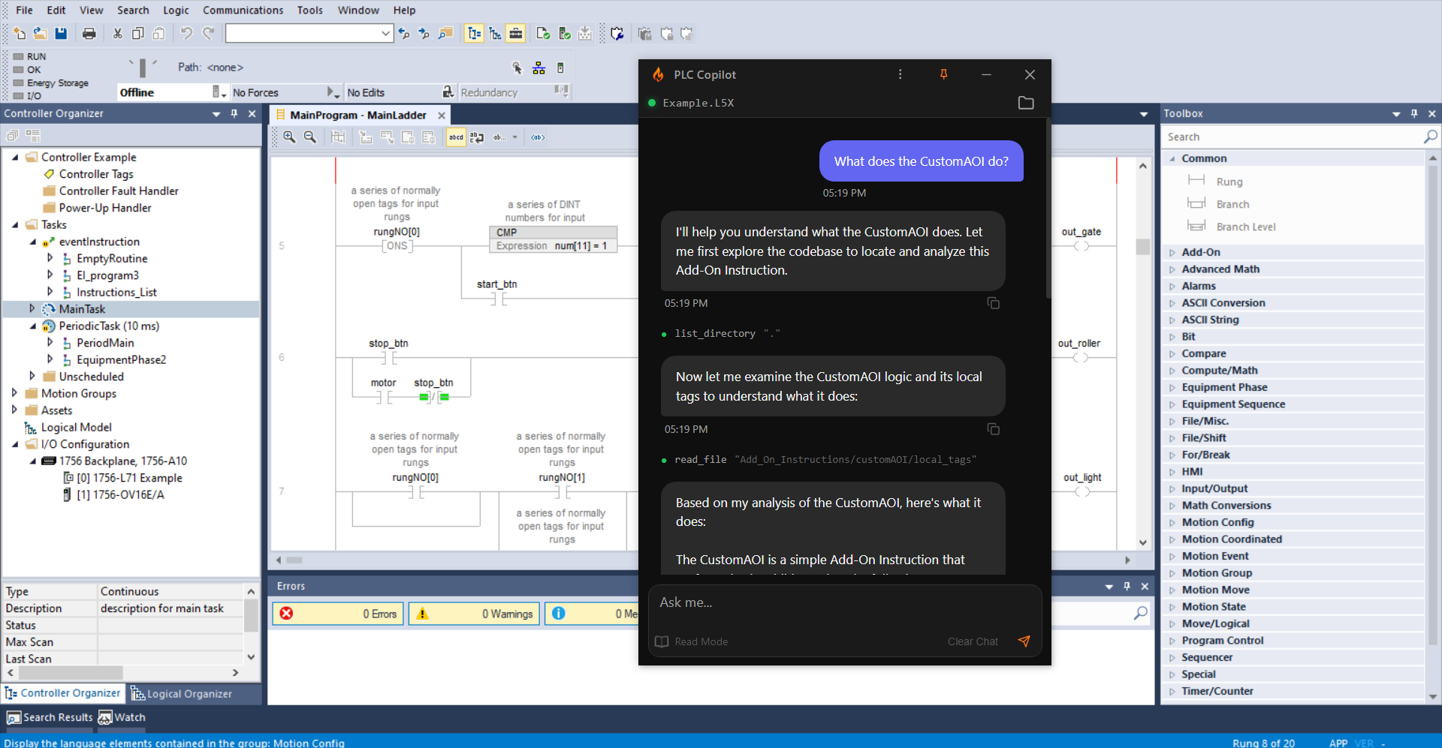Screen dimensions: 1442x748
Task: Click the Clear Chat button
Action: 972,641
